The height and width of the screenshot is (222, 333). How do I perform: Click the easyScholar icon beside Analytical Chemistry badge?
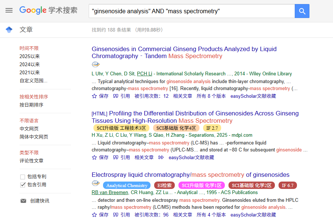pos(96,183)
